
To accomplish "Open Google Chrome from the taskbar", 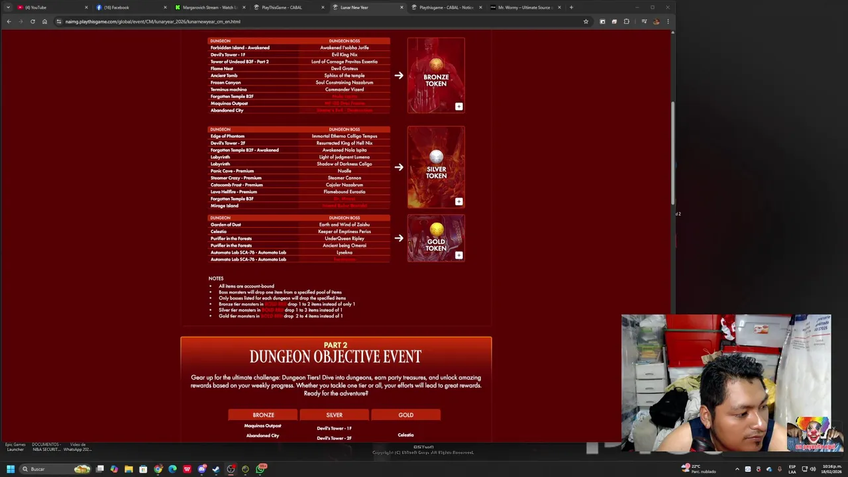I will pyautogui.click(x=158, y=469).
